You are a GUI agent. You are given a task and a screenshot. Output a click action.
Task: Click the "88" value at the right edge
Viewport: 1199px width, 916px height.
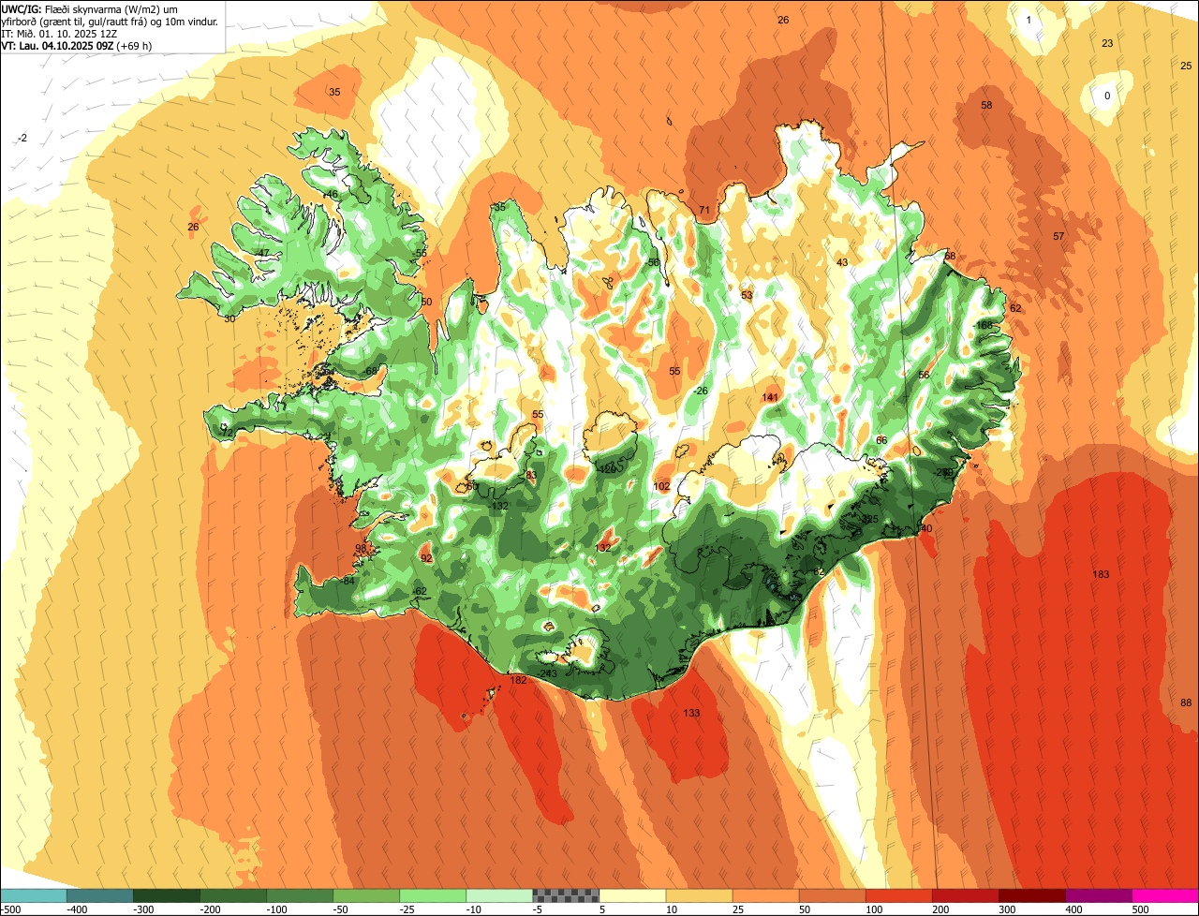pos(1186,702)
